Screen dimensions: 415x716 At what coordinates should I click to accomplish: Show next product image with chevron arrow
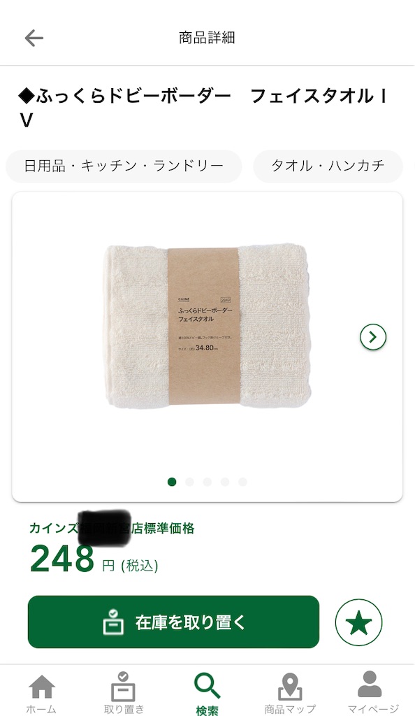pyautogui.click(x=373, y=337)
